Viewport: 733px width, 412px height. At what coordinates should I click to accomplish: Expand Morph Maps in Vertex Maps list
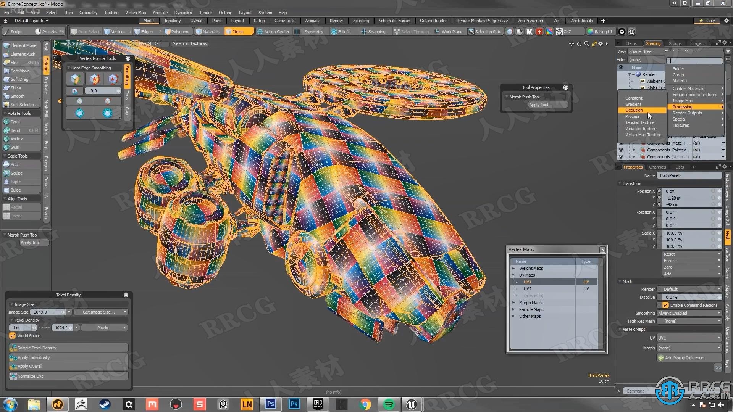coord(513,303)
